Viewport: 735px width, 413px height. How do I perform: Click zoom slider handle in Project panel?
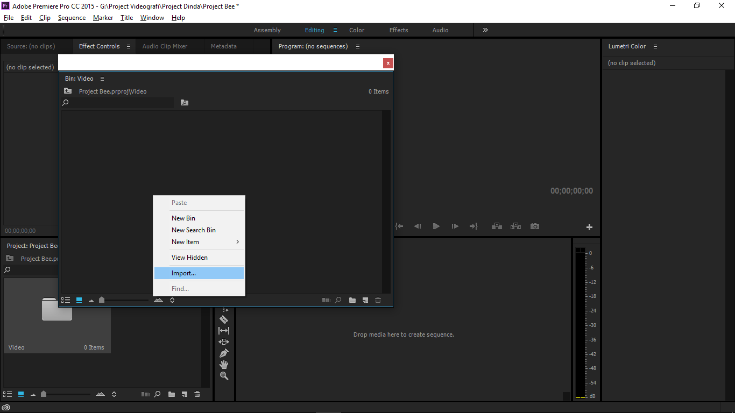click(44, 394)
